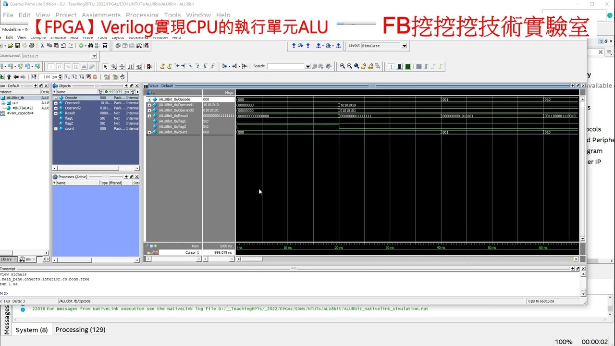Click the Find binoculars icon

91,46
